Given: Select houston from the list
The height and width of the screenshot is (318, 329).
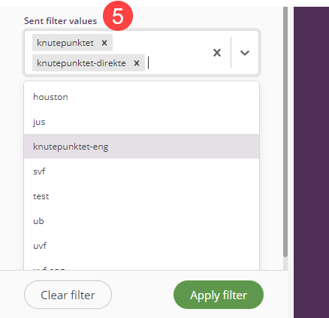Looking at the screenshot, I should tap(141, 97).
